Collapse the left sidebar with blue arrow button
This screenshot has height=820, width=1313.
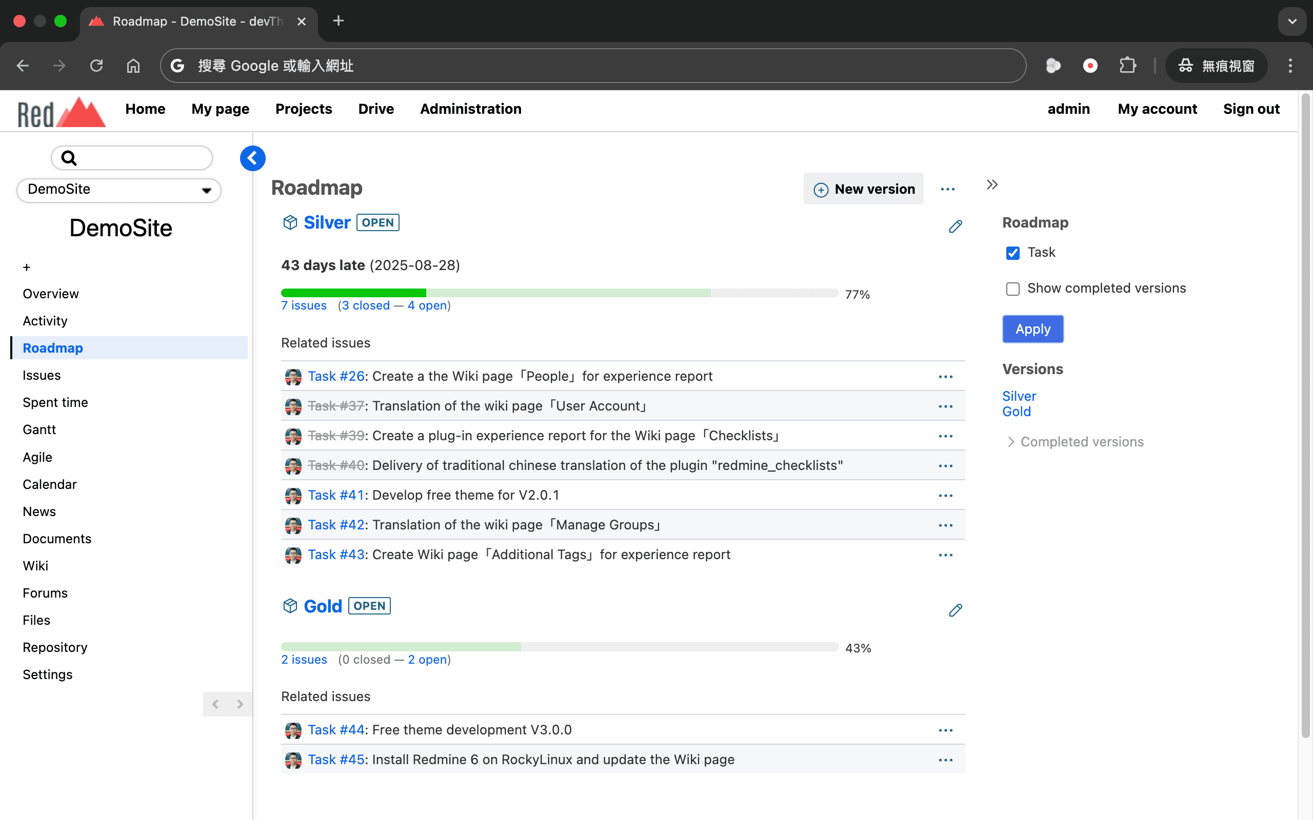252,158
